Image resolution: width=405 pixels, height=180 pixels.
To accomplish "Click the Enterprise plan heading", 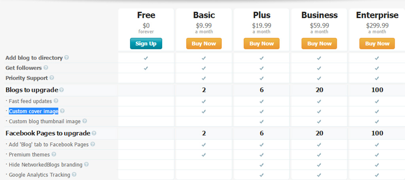I will click(377, 15).
